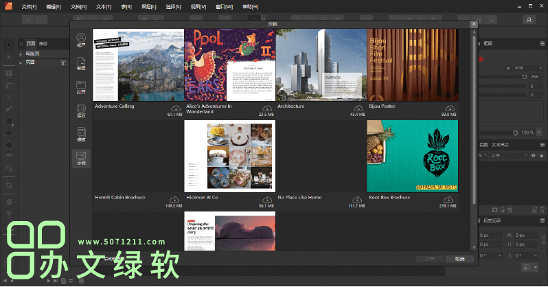Download the No Place Like Home sample
This screenshot has height=287, width=548.
pos(357,200)
